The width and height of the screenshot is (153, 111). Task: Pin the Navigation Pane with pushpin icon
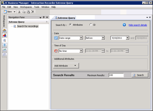click(44, 17)
